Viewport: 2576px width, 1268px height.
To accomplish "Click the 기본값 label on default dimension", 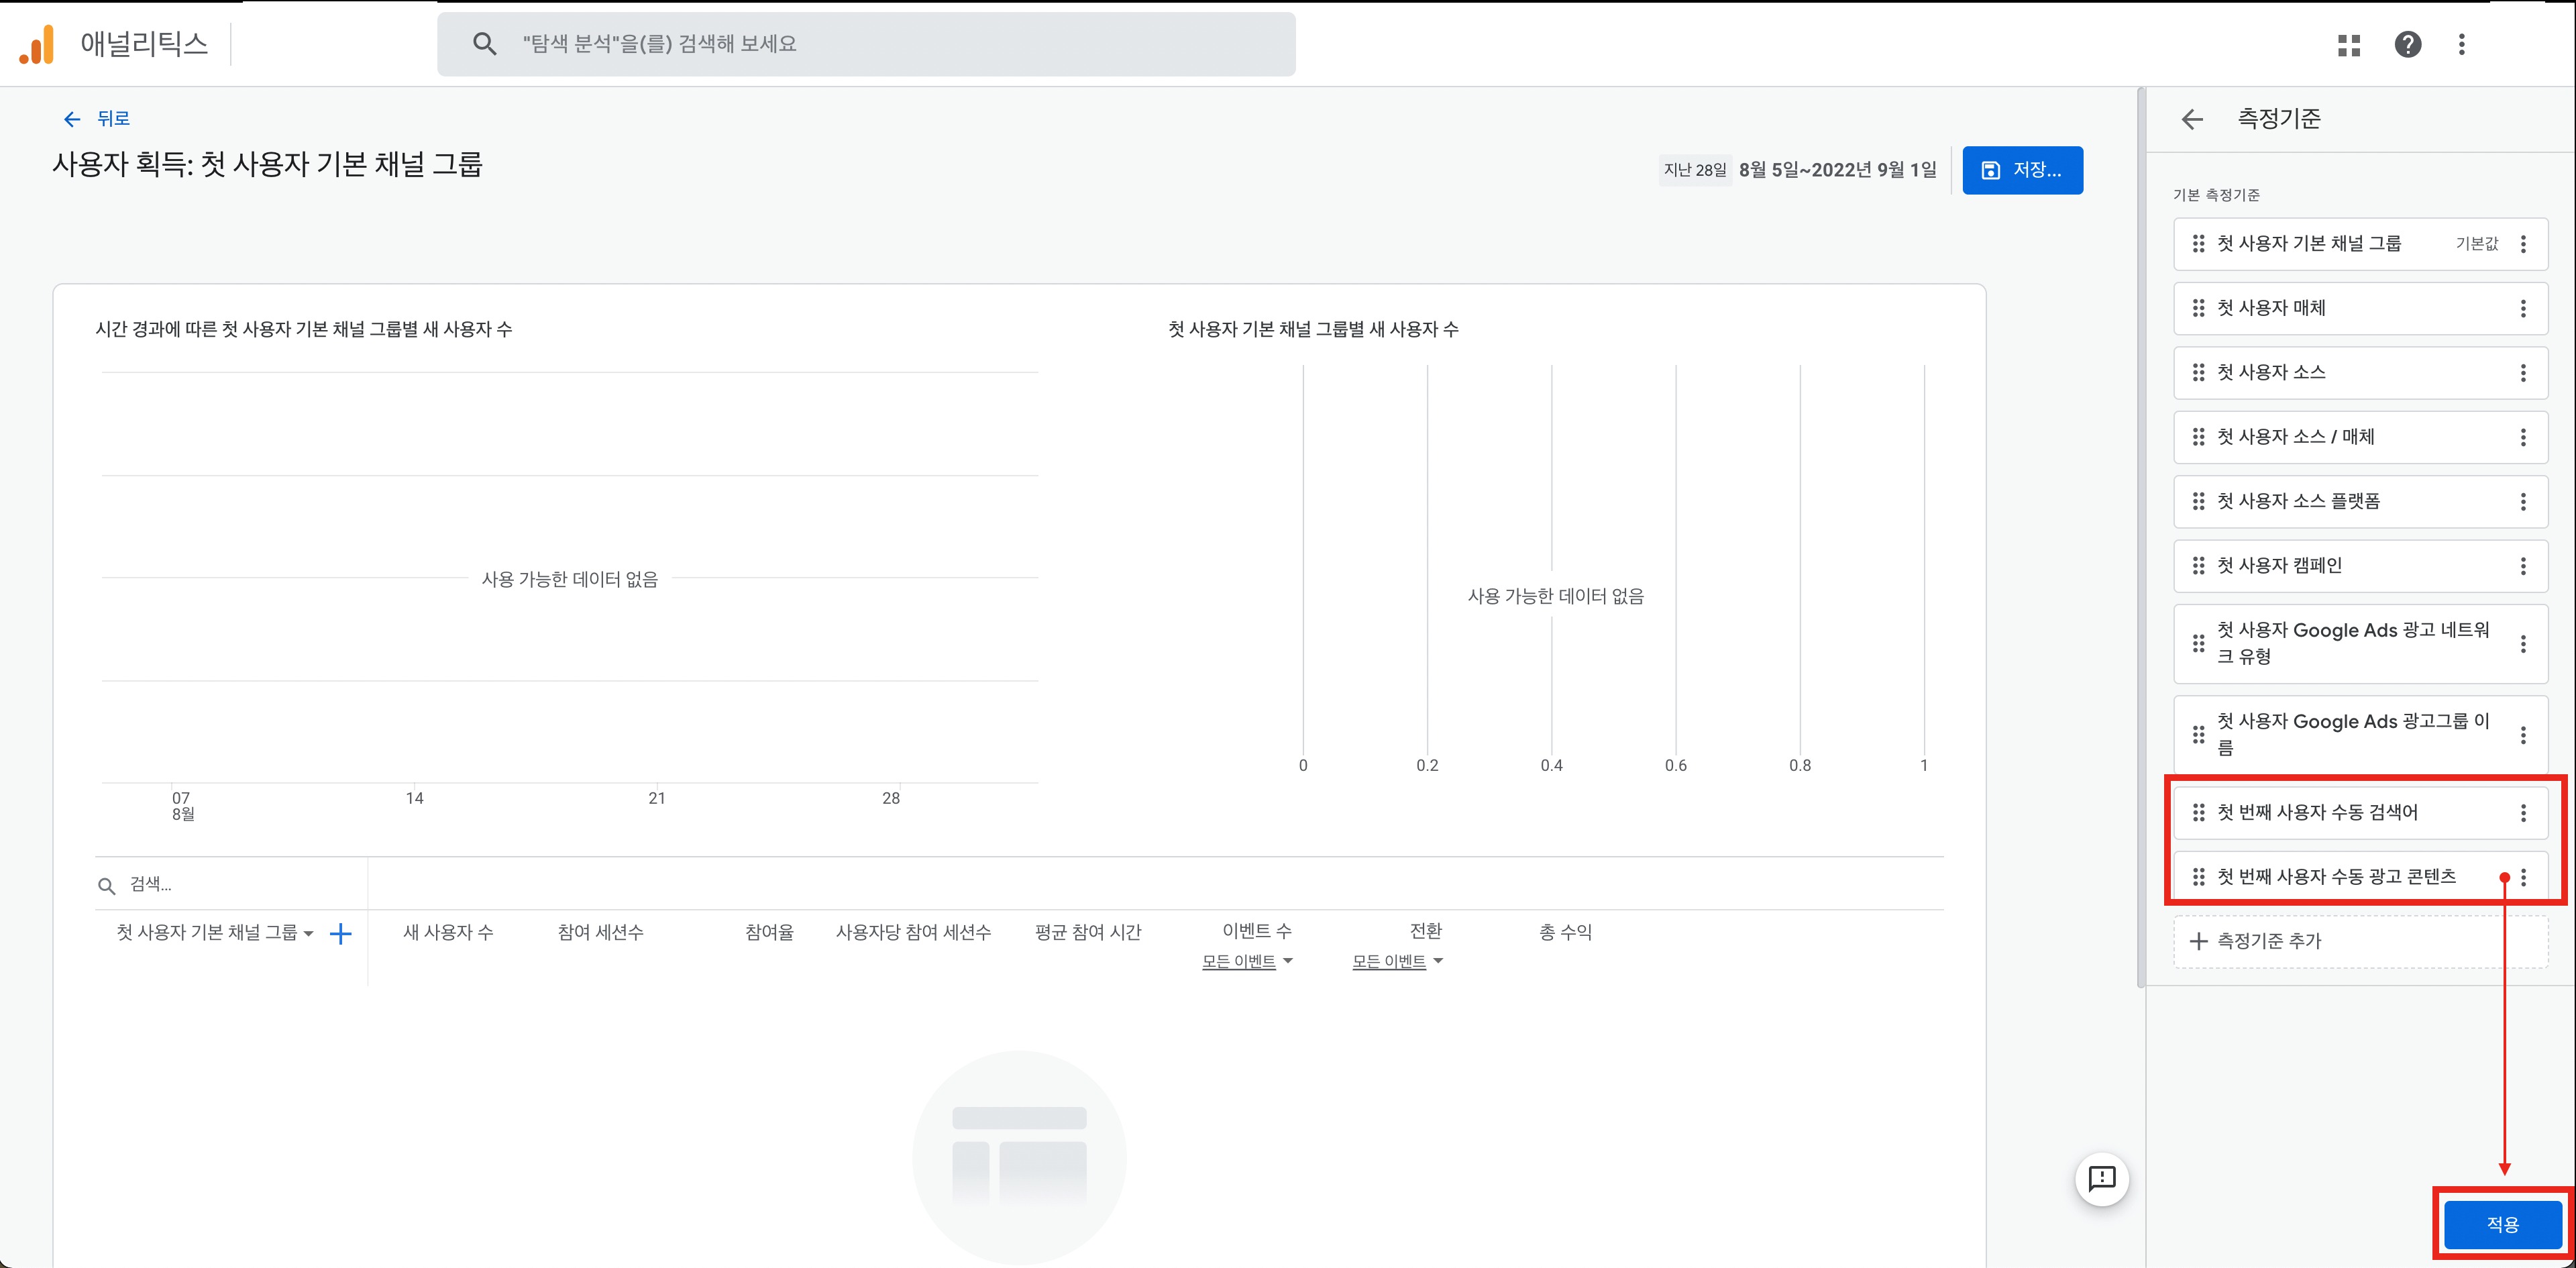I will [x=2477, y=244].
